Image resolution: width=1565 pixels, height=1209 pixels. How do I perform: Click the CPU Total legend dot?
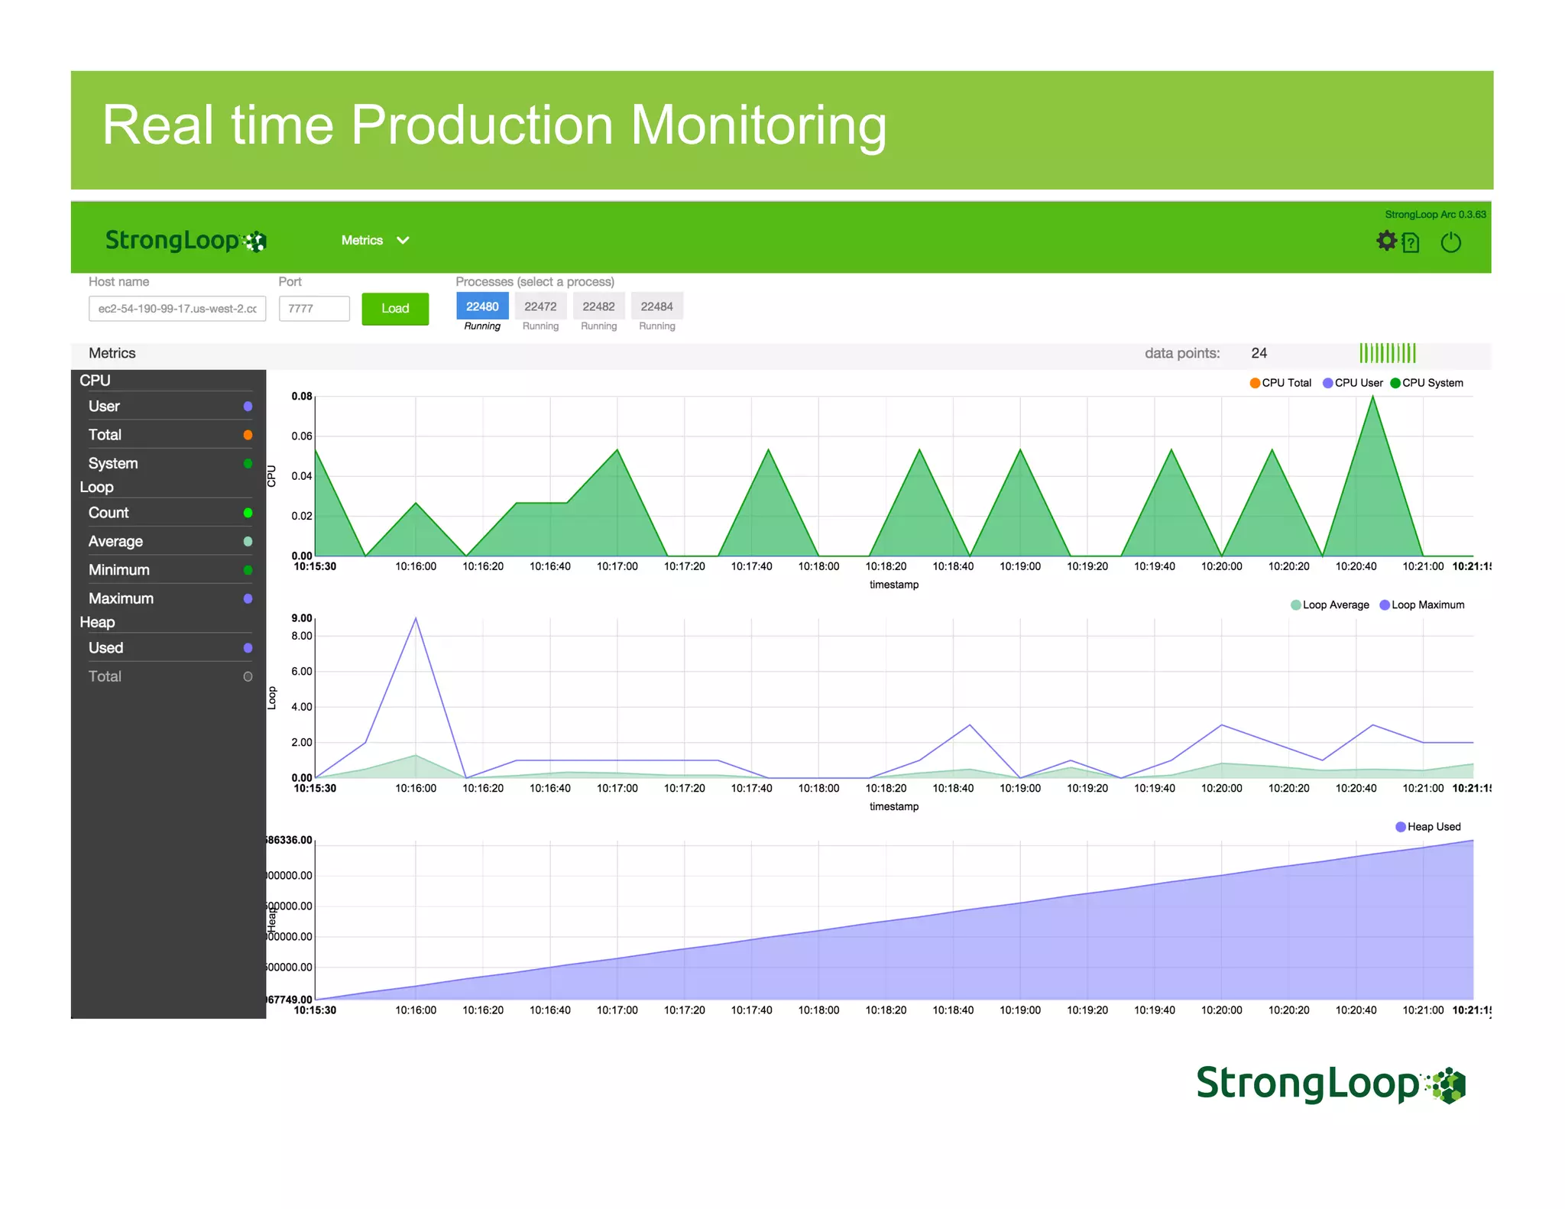(x=1255, y=383)
